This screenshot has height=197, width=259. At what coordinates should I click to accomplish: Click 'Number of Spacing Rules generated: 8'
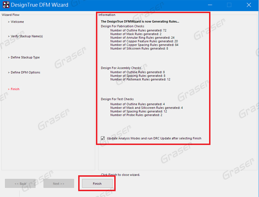[x=138, y=76]
